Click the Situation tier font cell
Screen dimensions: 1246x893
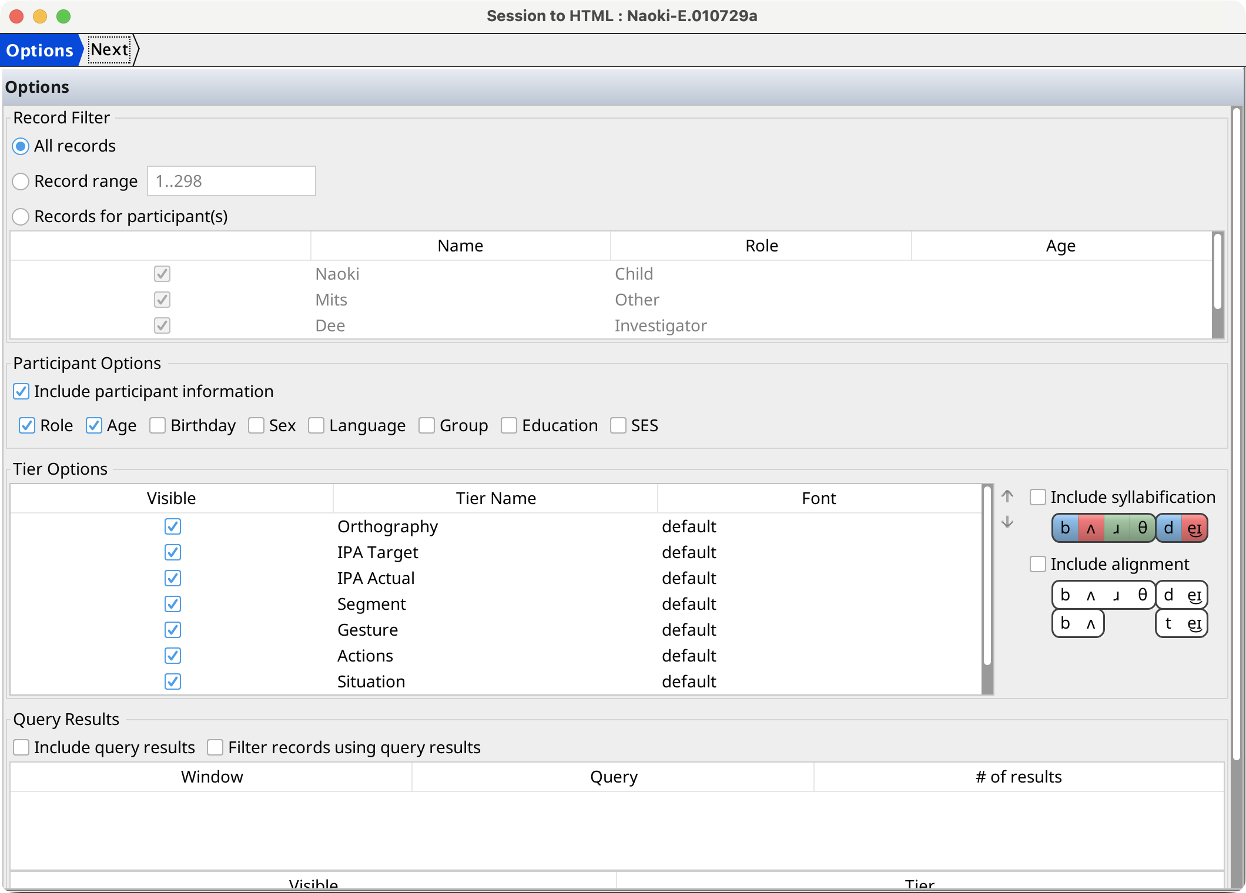click(819, 681)
